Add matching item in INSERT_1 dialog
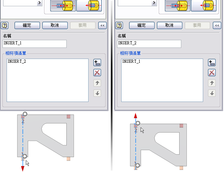Screen dimensions: 224x173 pos(97,63)
